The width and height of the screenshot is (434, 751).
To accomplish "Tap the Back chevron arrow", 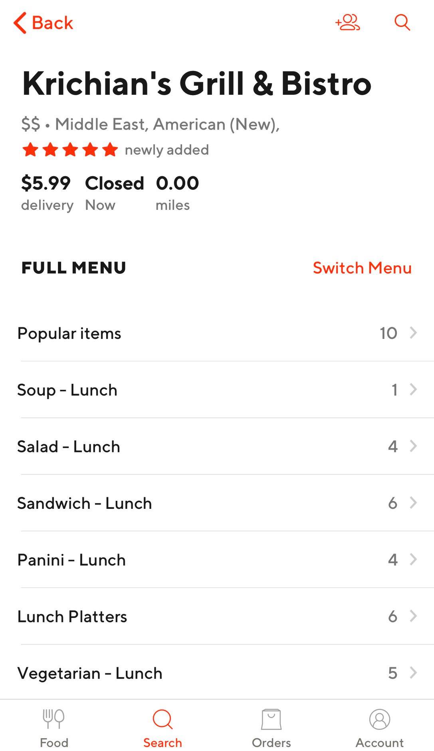I will click(x=20, y=23).
